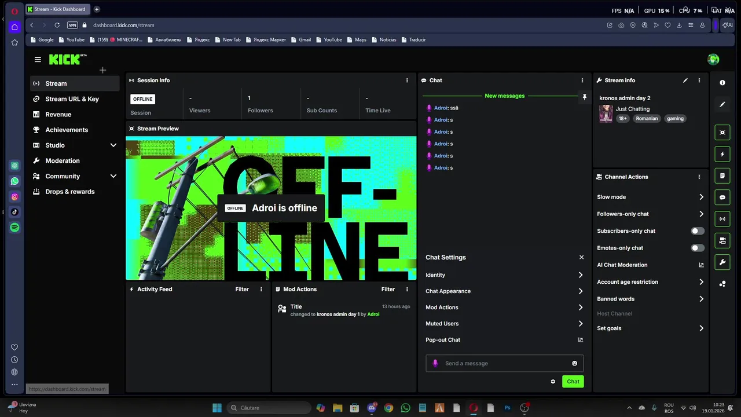Click the pin icon in Chat
Image resolution: width=741 pixels, height=417 pixels.
(x=584, y=97)
